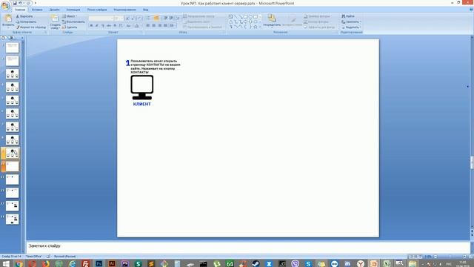This screenshot has height=267, width=474.
Task: Open Replace (Заменить) dropdown
Action: coord(351,22)
